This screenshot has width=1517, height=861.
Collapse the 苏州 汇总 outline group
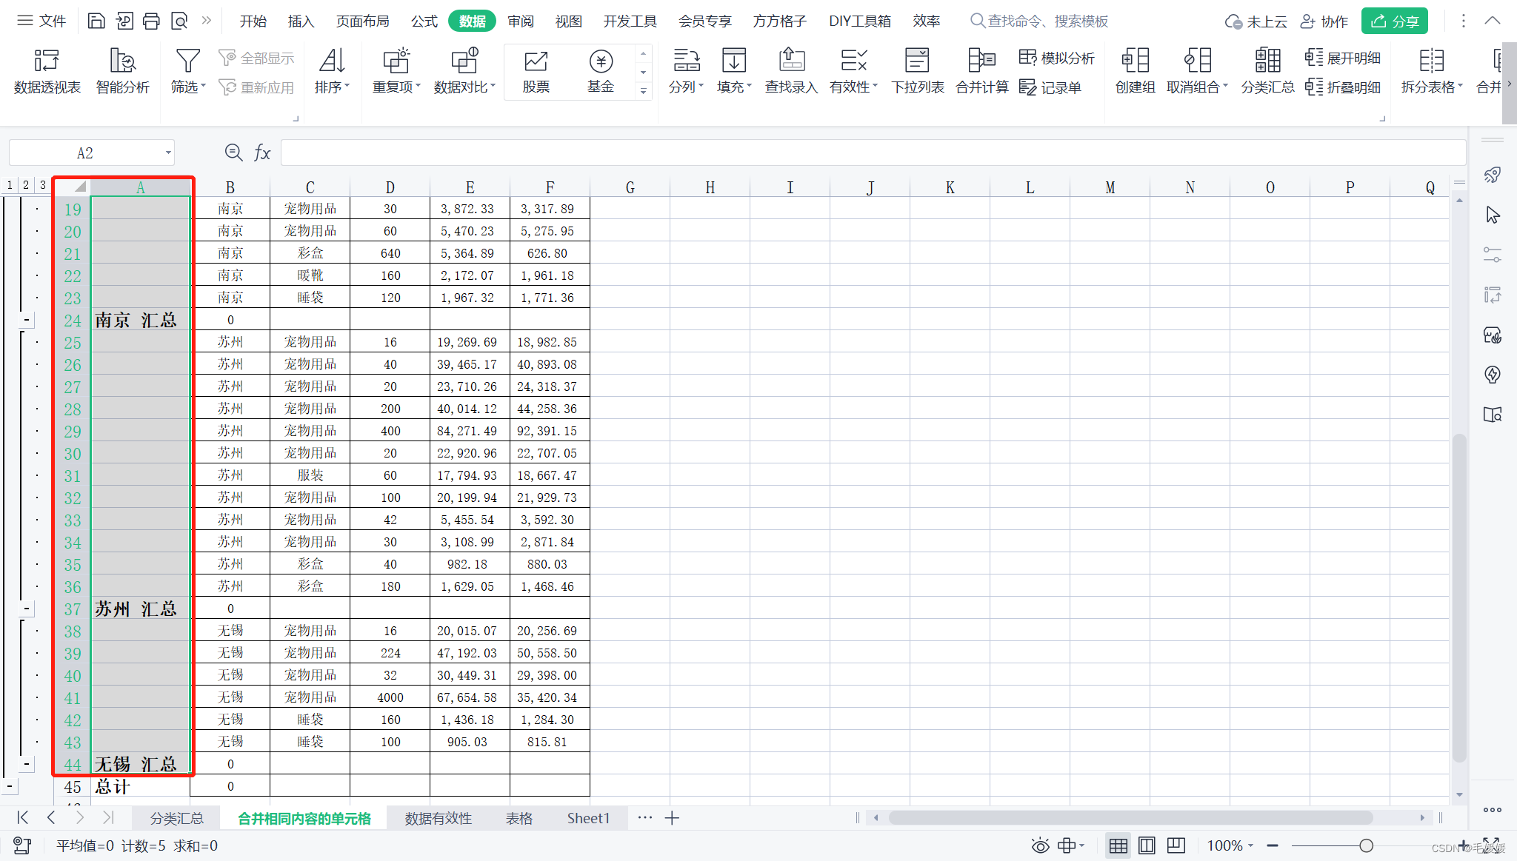[27, 609]
